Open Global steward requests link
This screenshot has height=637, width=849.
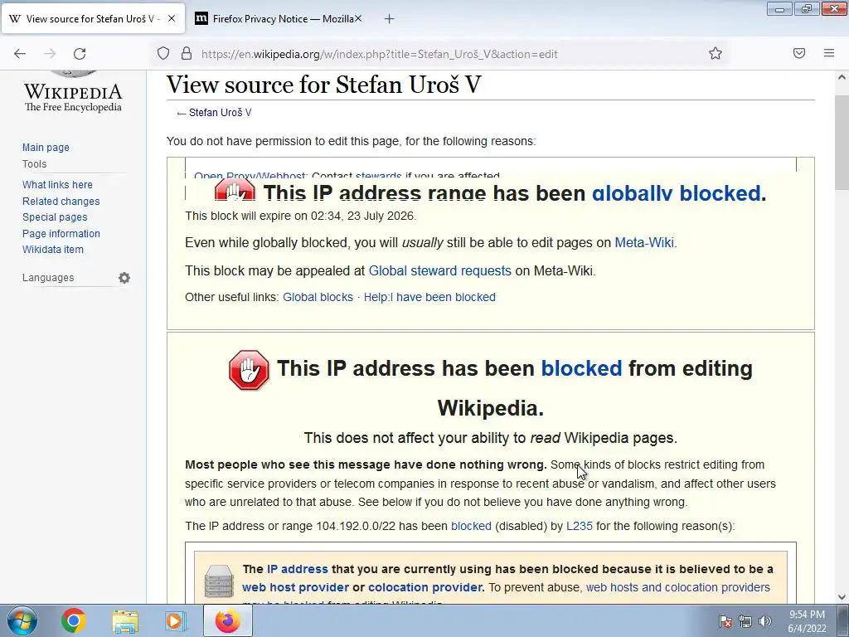[x=439, y=271]
